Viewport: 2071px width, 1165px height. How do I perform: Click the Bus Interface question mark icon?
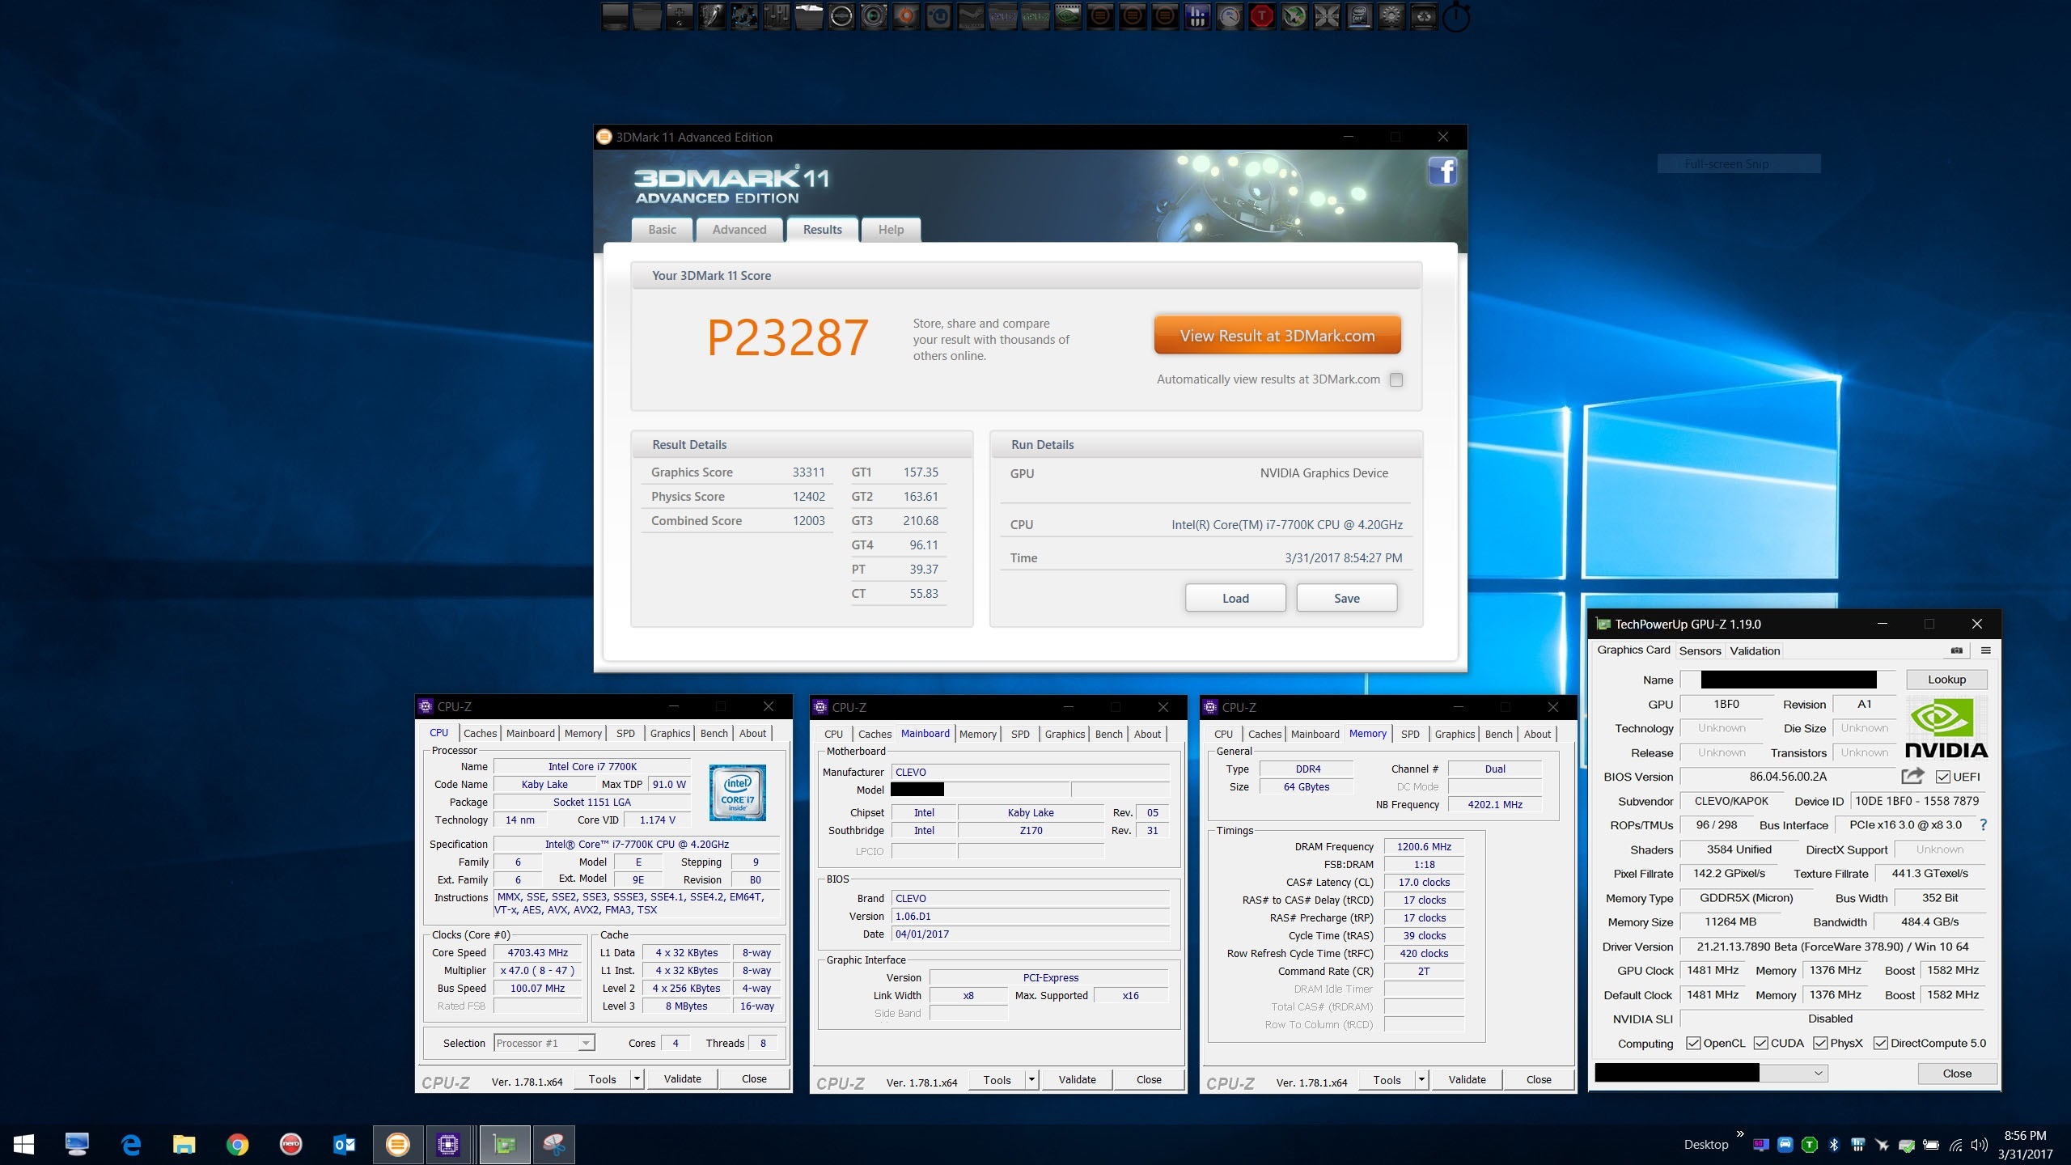click(1983, 825)
